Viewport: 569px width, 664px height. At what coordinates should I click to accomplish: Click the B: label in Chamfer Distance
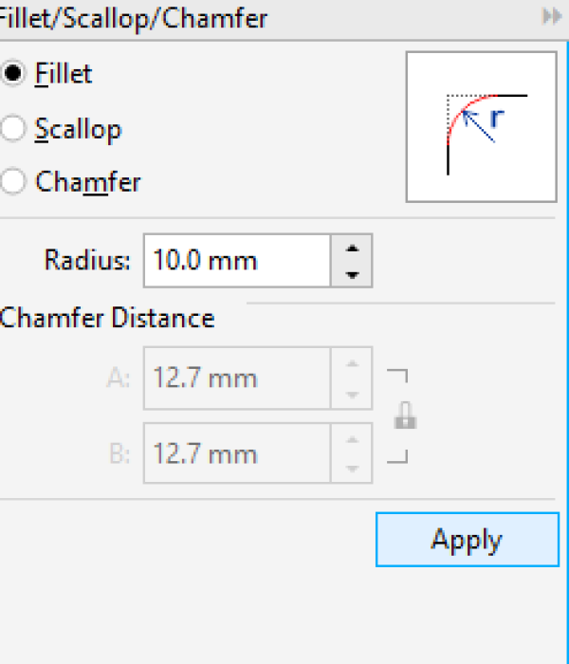(x=119, y=455)
